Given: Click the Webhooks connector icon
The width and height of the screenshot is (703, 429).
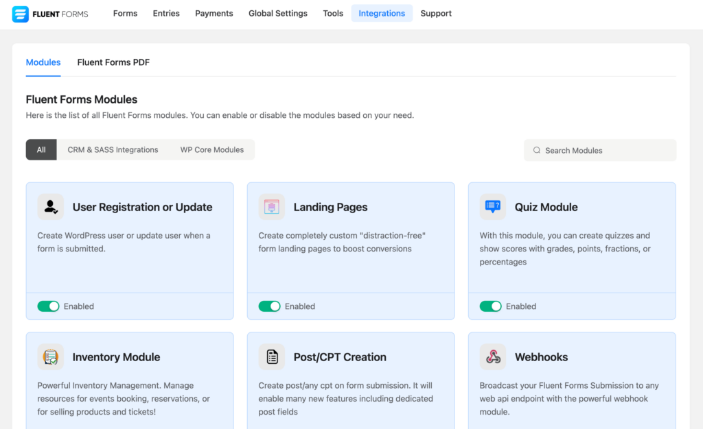Looking at the screenshot, I should (x=492, y=356).
